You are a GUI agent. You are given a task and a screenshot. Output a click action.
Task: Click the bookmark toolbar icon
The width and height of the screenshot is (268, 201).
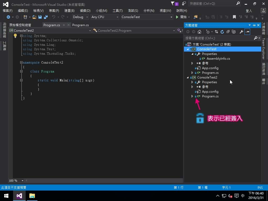pyautogui.click(x=234, y=17)
